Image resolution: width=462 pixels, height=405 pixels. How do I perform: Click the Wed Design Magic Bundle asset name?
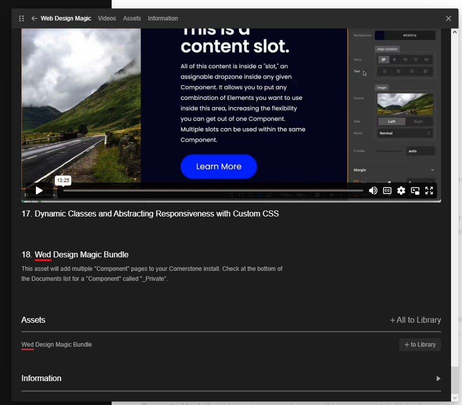pos(56,345)
